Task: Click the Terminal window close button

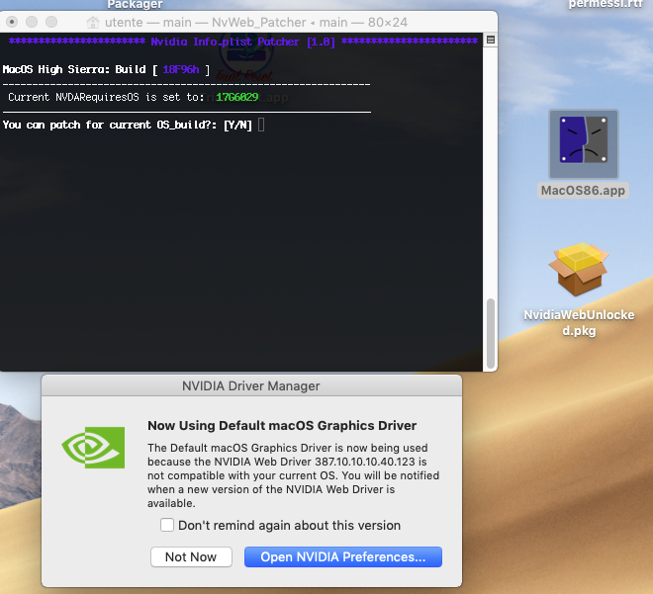Action: tap(12, 22)
